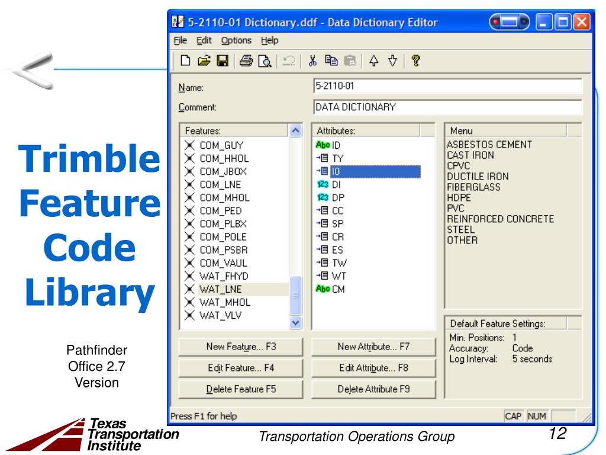Click Edit Feature... F4 button
The width and height of the screenshot is (606, 455).
click(241, 368)
